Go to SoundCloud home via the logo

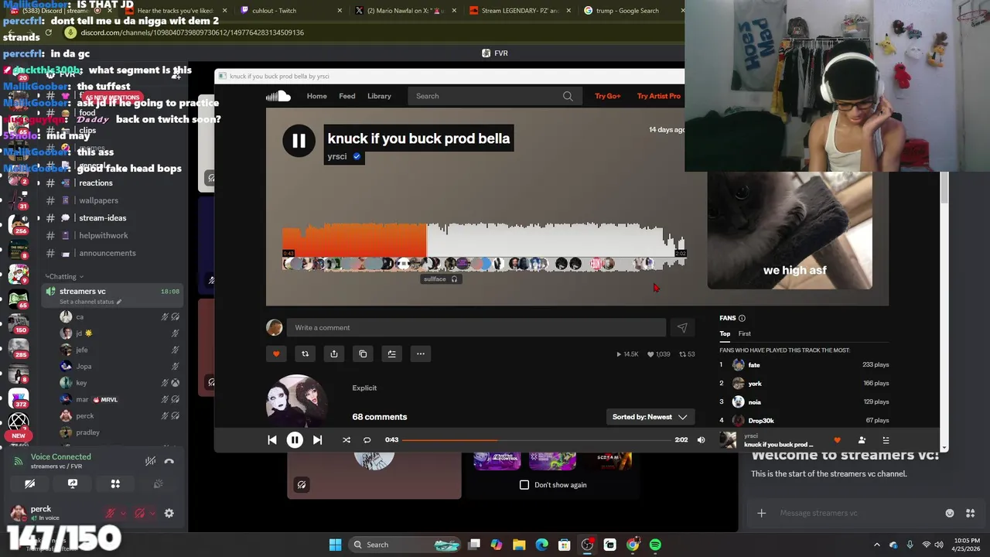pos(278,96)
